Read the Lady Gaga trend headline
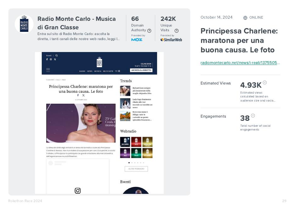The width and height of the screenshot is (295, 209). click(142, 103)
